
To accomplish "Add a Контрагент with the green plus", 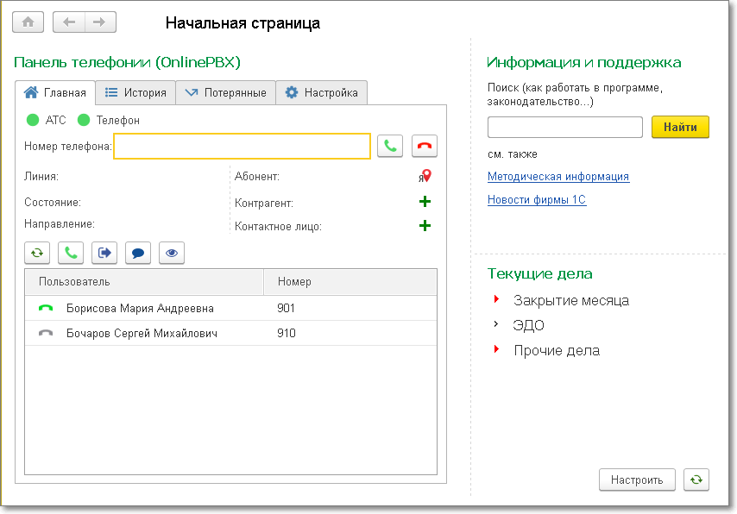I will tap(425, 202).
